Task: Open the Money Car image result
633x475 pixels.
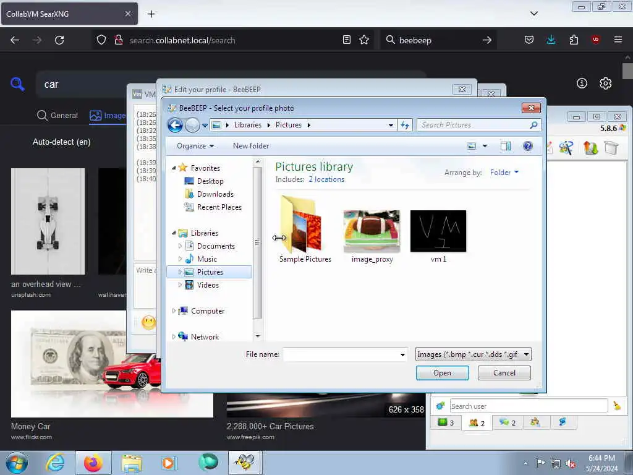Action: [x=112, y=364]
